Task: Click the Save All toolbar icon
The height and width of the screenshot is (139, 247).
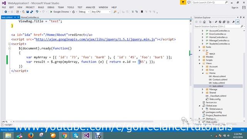Action: coord(32,12)
